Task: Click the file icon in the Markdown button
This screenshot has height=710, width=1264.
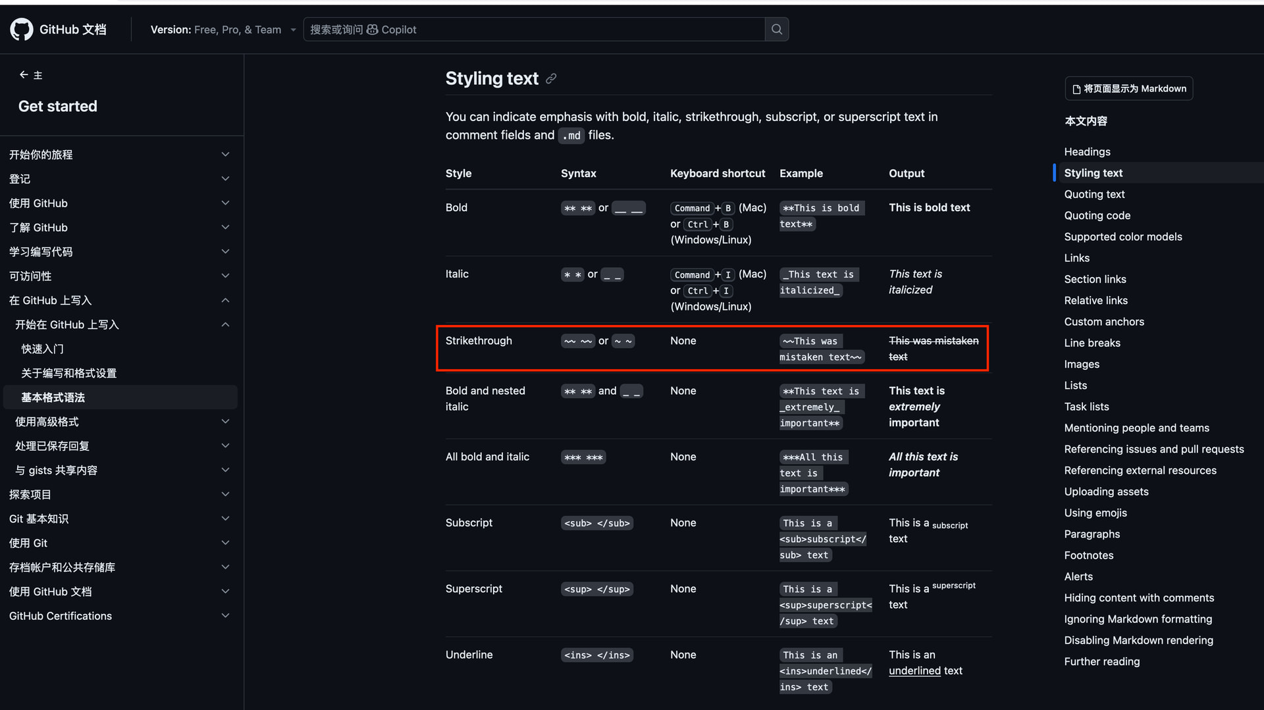Action: [1076, 89]
